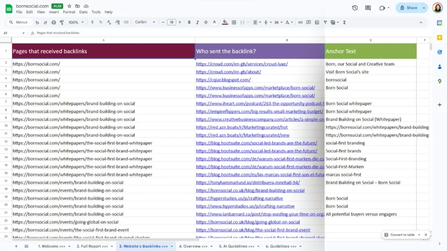Open the cqiar.blogspot.com backlink
This screenshot has width=447, height=251.
223,80
